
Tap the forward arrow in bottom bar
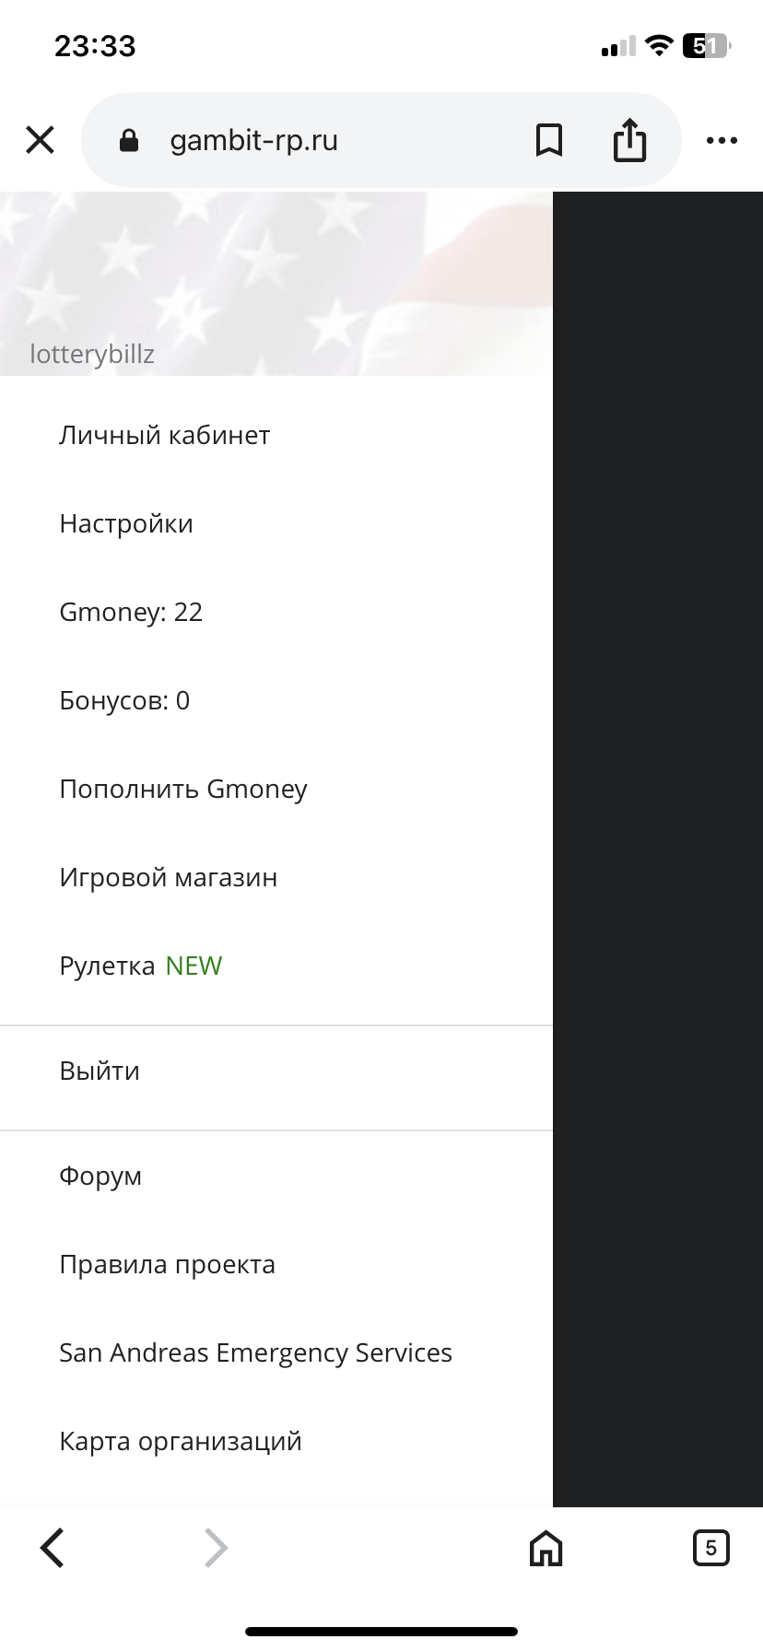[x=216, y=1548]
